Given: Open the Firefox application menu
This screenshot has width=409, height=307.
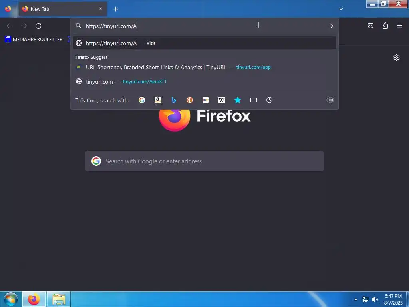Looking at the screenshot, I should click(399, 26).
